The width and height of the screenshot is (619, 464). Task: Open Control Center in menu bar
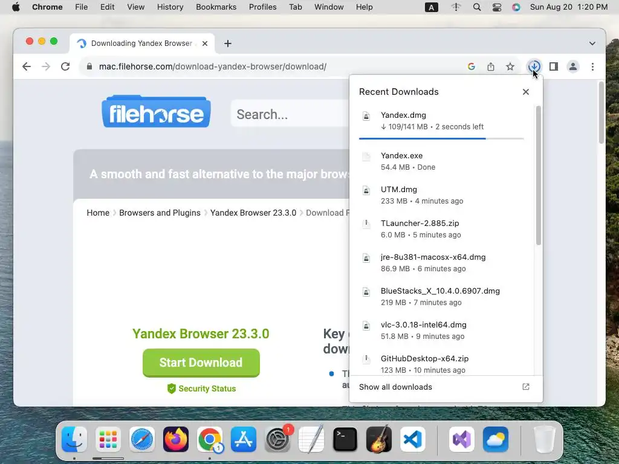497,7
